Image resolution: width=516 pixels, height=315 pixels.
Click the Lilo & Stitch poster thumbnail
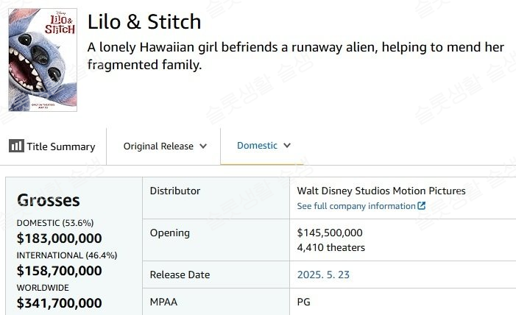43,60
